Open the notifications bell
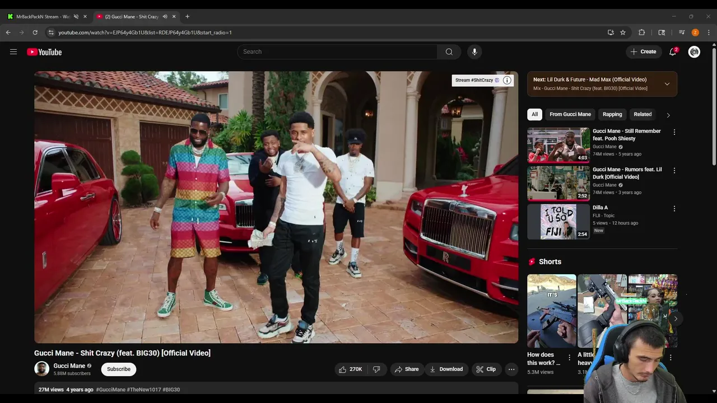Screen dimensions: 717x403 [673, 52]
